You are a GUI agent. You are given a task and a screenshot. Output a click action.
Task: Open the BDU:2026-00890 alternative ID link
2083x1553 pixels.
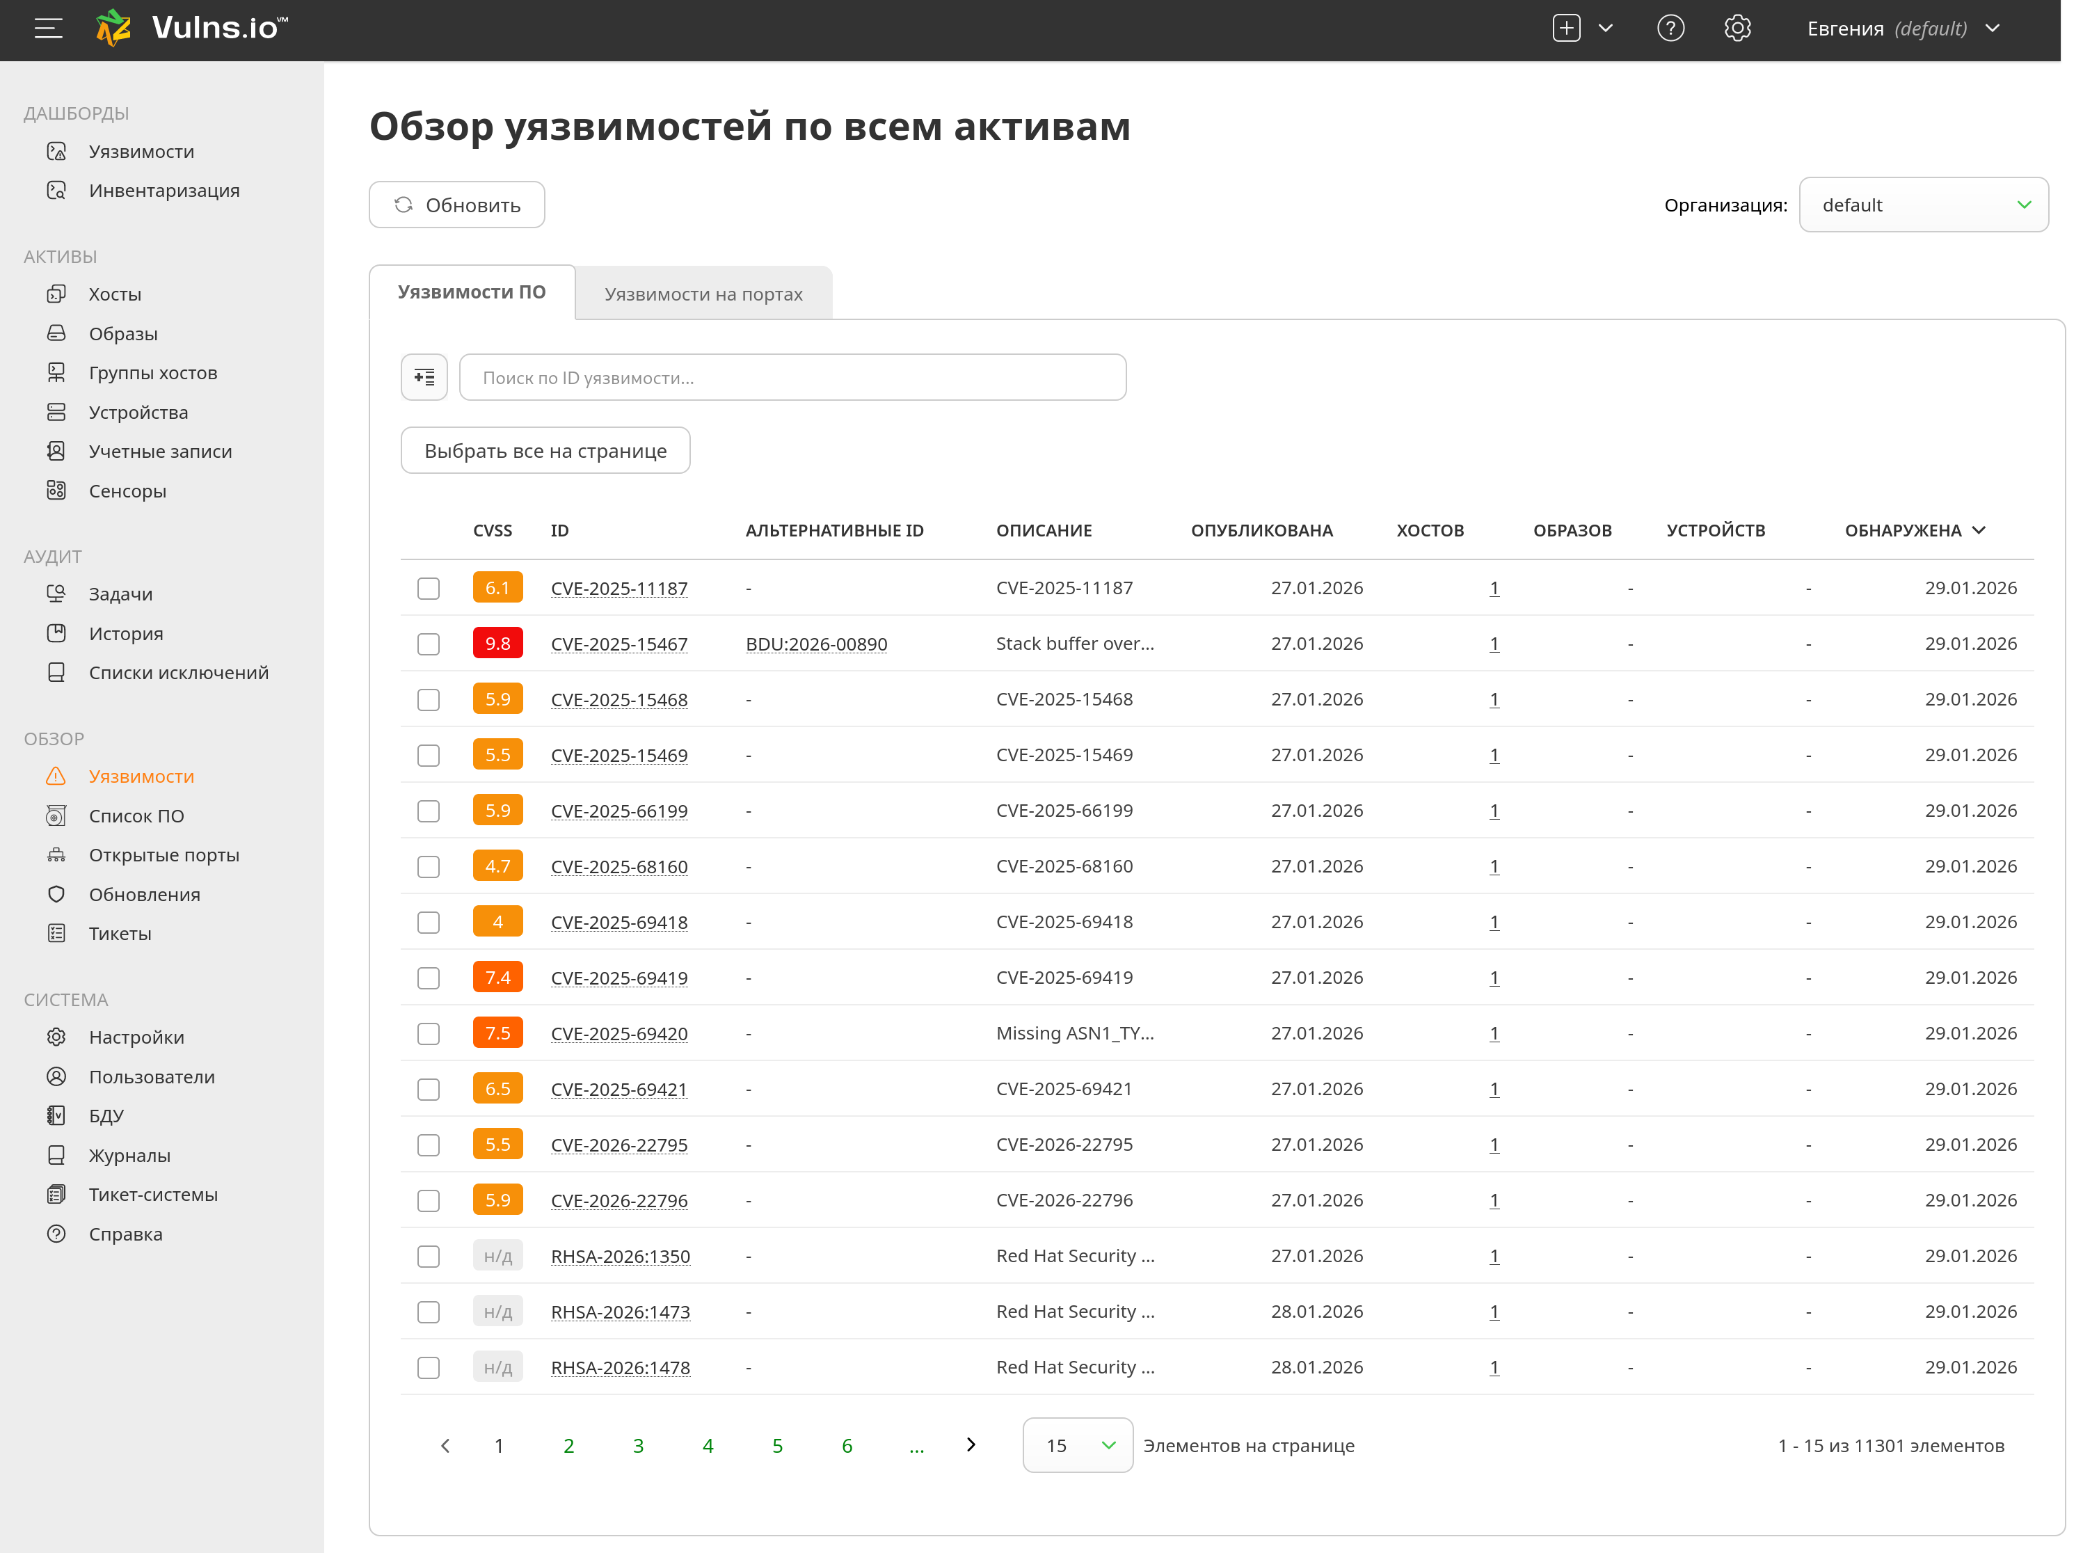tap(816, 644)
